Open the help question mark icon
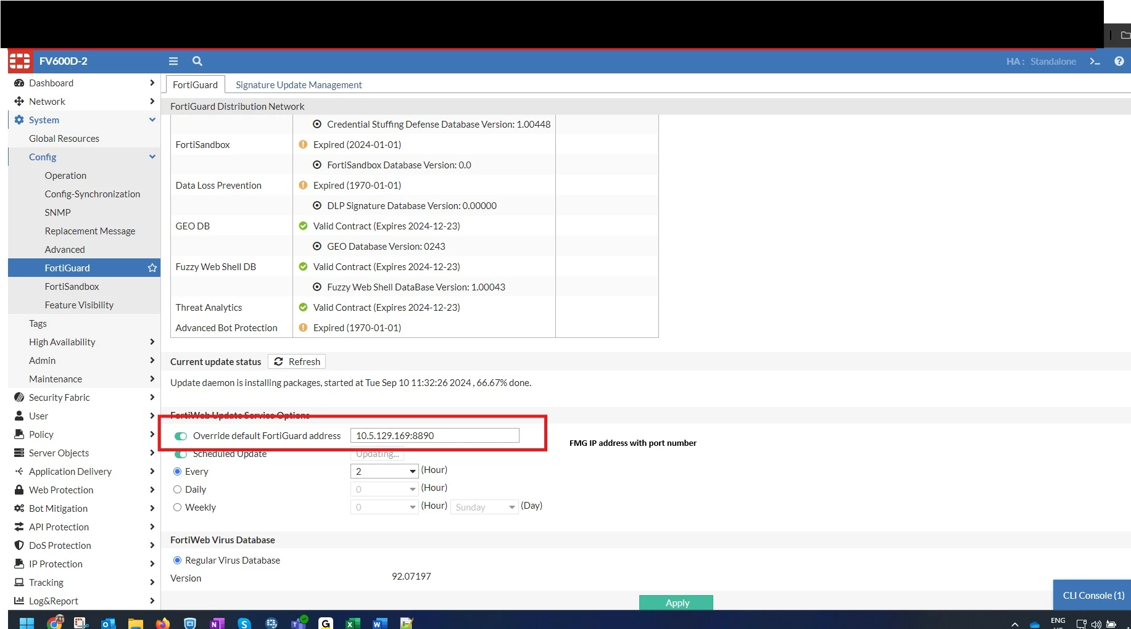 coord(1119,61)
